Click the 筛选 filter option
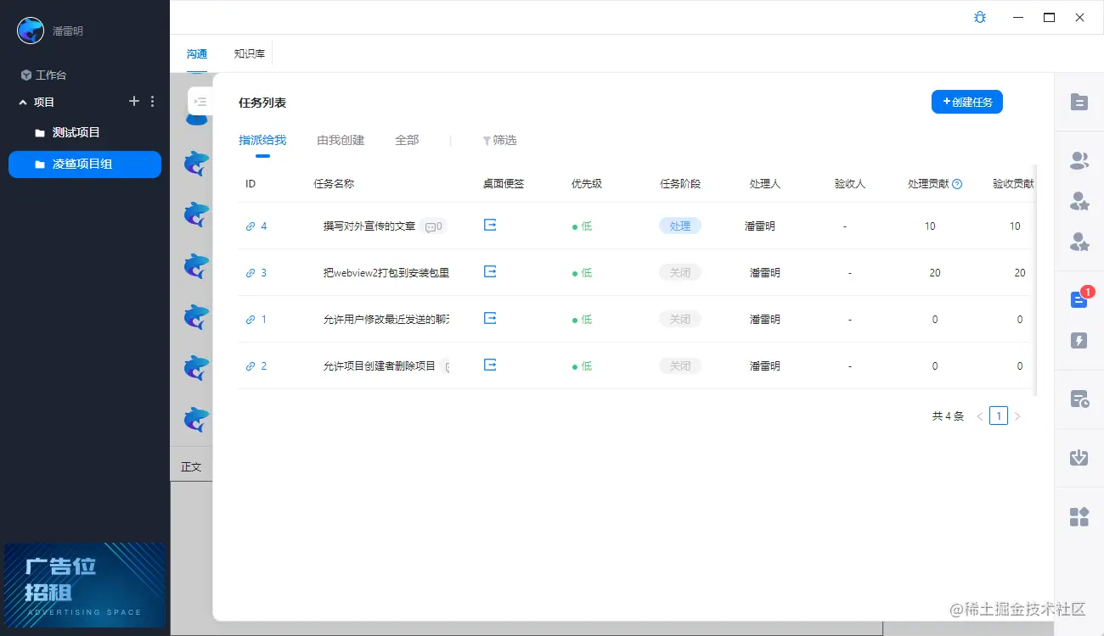Screen dimensions: 1104x636 tap(499, 141)
